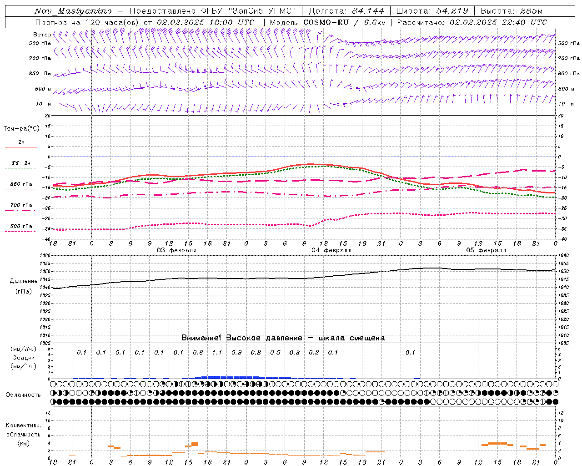This screenshot has width=582, height=466.
Task: Click the 'Осадки' precipitation label
Action: [24, 358]
